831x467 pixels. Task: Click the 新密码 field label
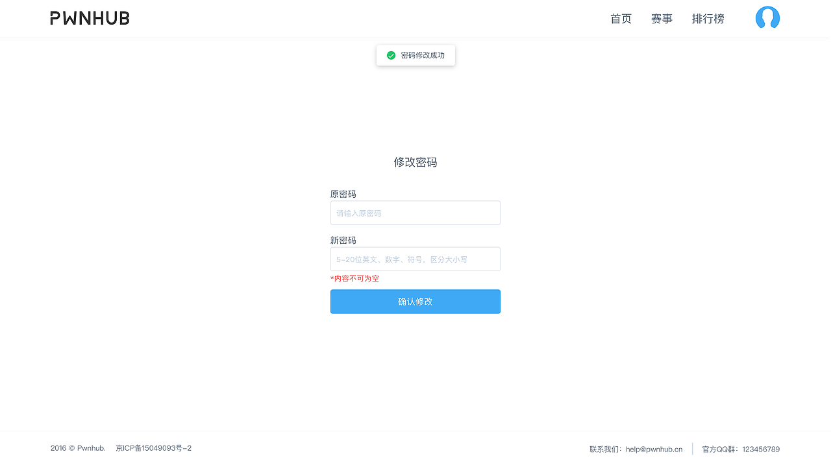pyautogui.click(x=343, y=240)
